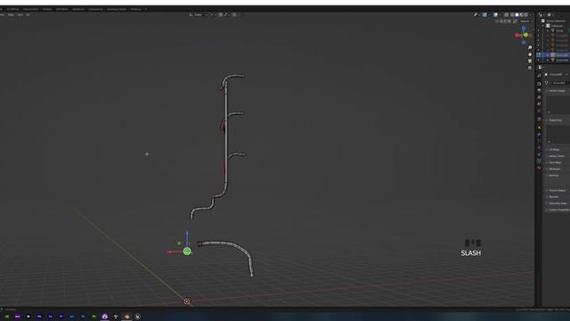
Task: Open the View Layer properties tab
Action: 539,97
